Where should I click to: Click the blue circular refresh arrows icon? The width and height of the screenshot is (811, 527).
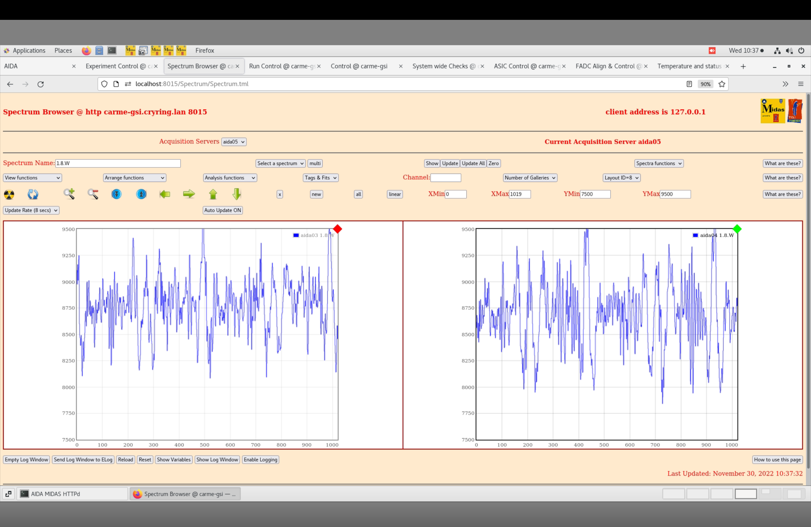tap(33, 194)
